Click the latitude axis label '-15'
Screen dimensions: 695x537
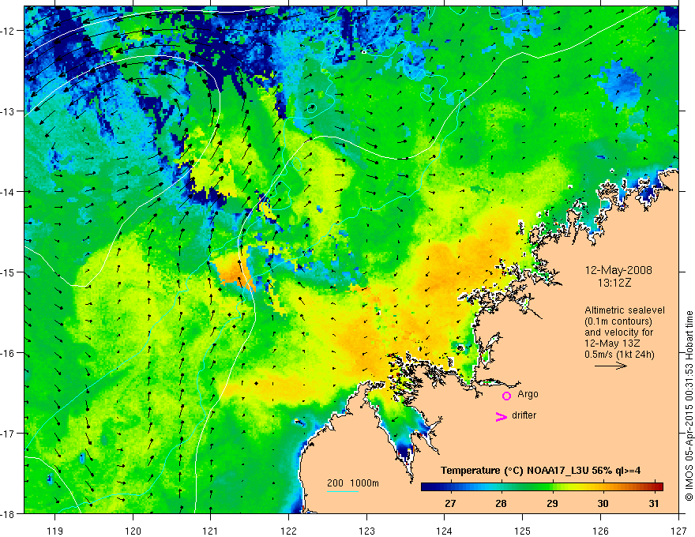pos(9,272)
